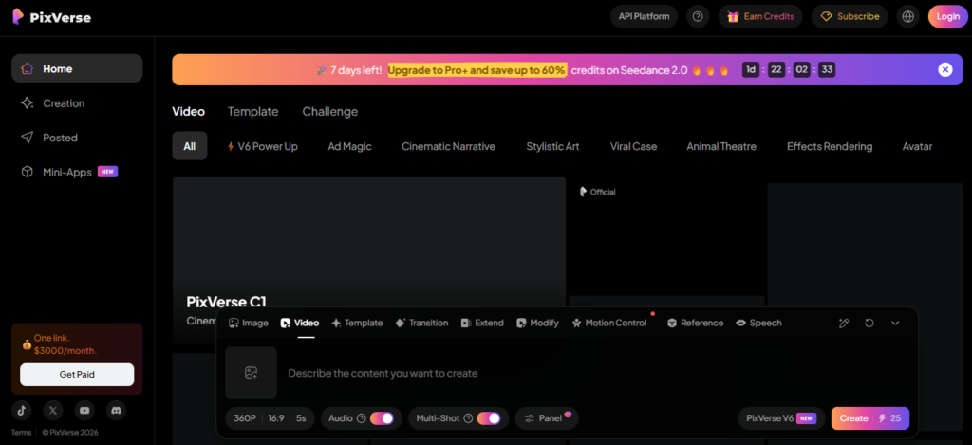Screen dimensions: 972x445
Task: Click the Get Paid button
Action: click(x=77, y=375)
